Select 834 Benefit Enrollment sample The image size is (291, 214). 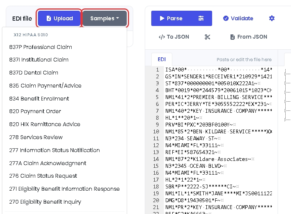tap(39, 99)
